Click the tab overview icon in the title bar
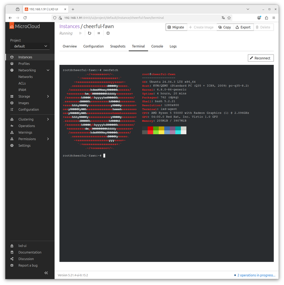The width and height of the screenshot is (284, 285). point(18,9)
